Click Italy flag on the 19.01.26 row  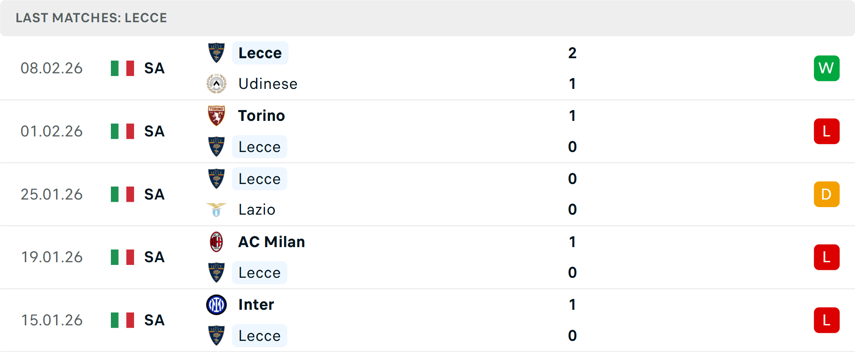tap(122, 257)
